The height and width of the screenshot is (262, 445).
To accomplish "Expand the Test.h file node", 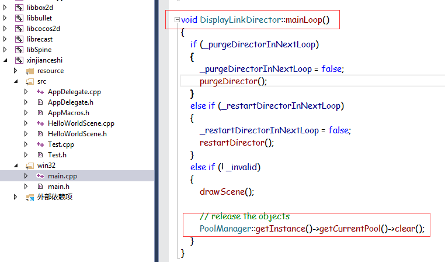I will coord(26,154).
